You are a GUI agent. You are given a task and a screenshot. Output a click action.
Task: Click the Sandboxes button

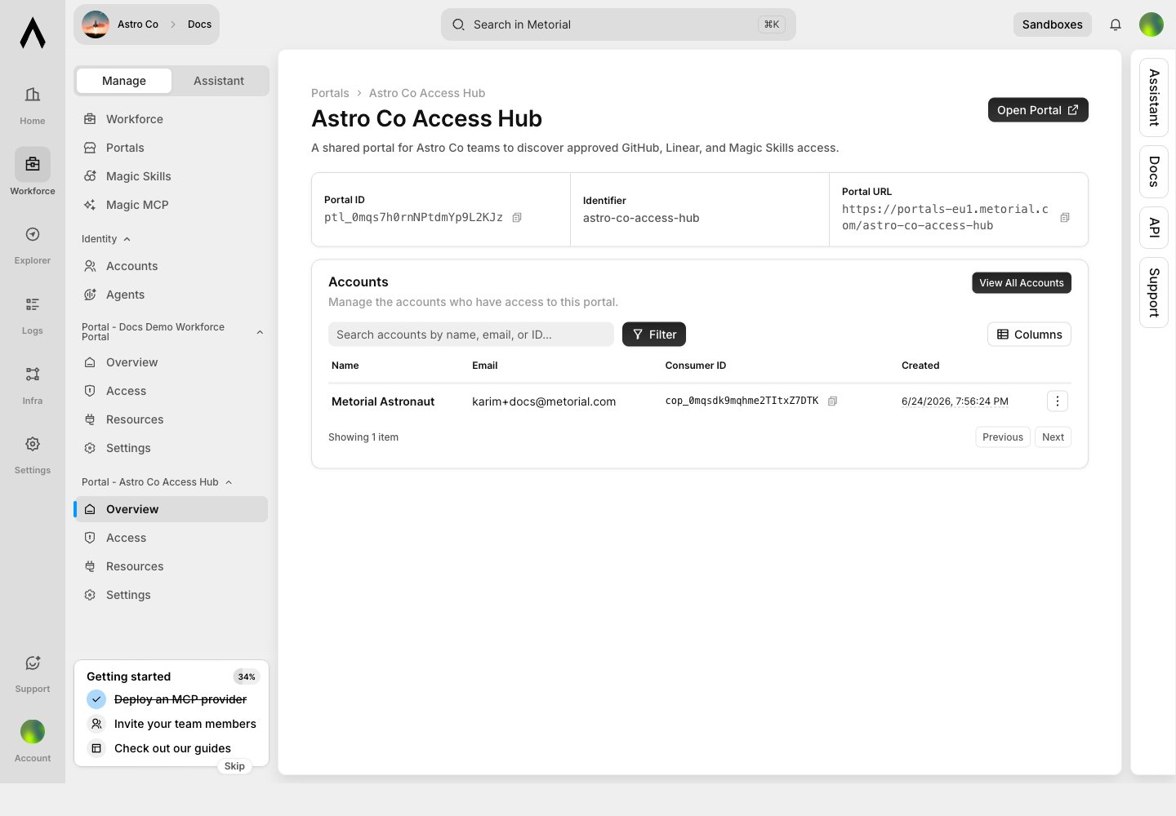point(1053,24)
